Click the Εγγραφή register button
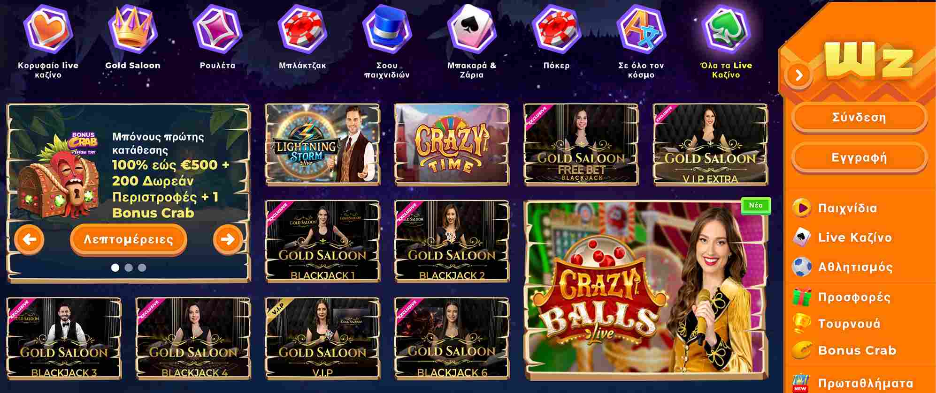Viewport: 936px width, 393px height. click(859, 157)
